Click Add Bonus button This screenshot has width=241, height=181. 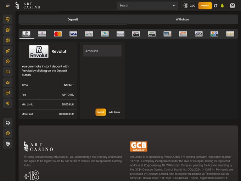[x=114, y=112]
